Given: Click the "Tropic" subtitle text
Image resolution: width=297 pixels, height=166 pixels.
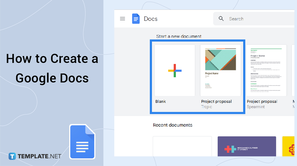Looking at the screenshot, I should (x=207, y=107).
